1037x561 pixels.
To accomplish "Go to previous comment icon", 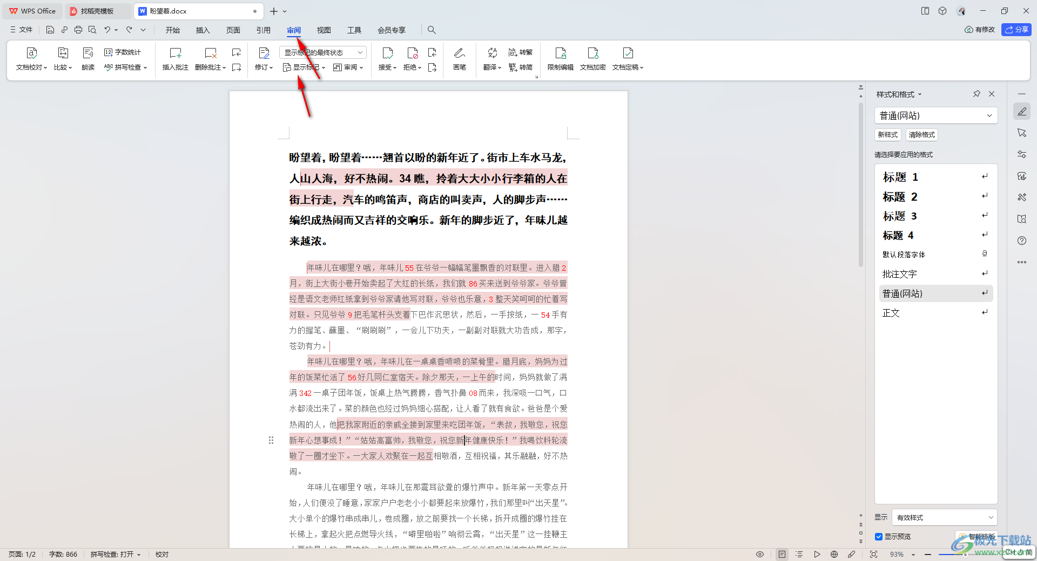I will (x=237, y=52).
